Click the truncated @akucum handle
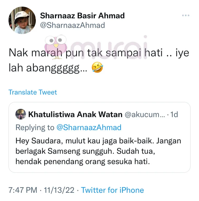Screen dimensions: 199x201 pyautogui.click(x=145, y=114)
